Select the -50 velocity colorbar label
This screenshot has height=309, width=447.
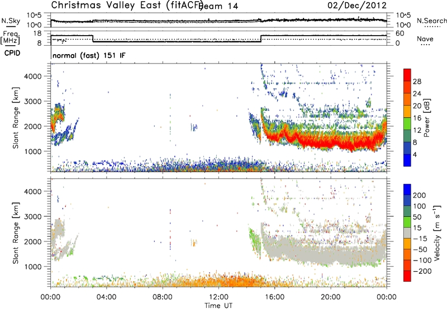point(420,249)
